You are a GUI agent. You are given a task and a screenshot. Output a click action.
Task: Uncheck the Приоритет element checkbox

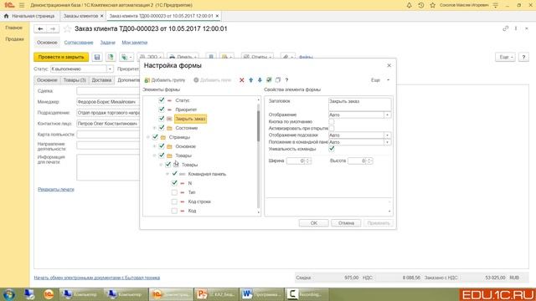(162, 110)
